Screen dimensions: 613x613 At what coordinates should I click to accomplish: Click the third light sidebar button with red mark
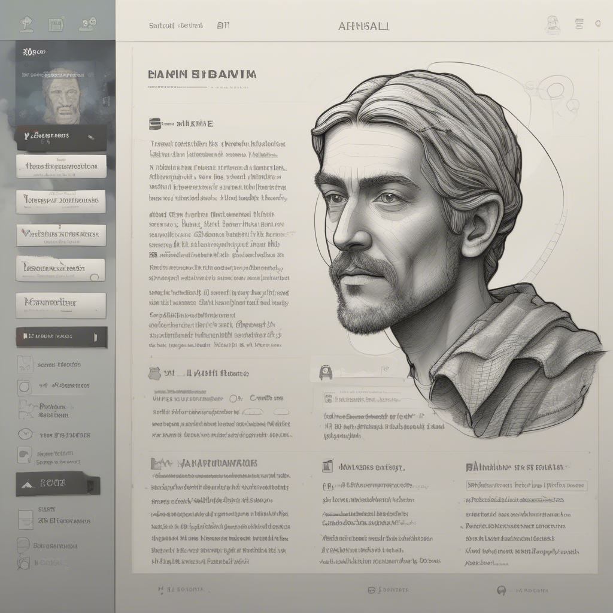point(61,235)
